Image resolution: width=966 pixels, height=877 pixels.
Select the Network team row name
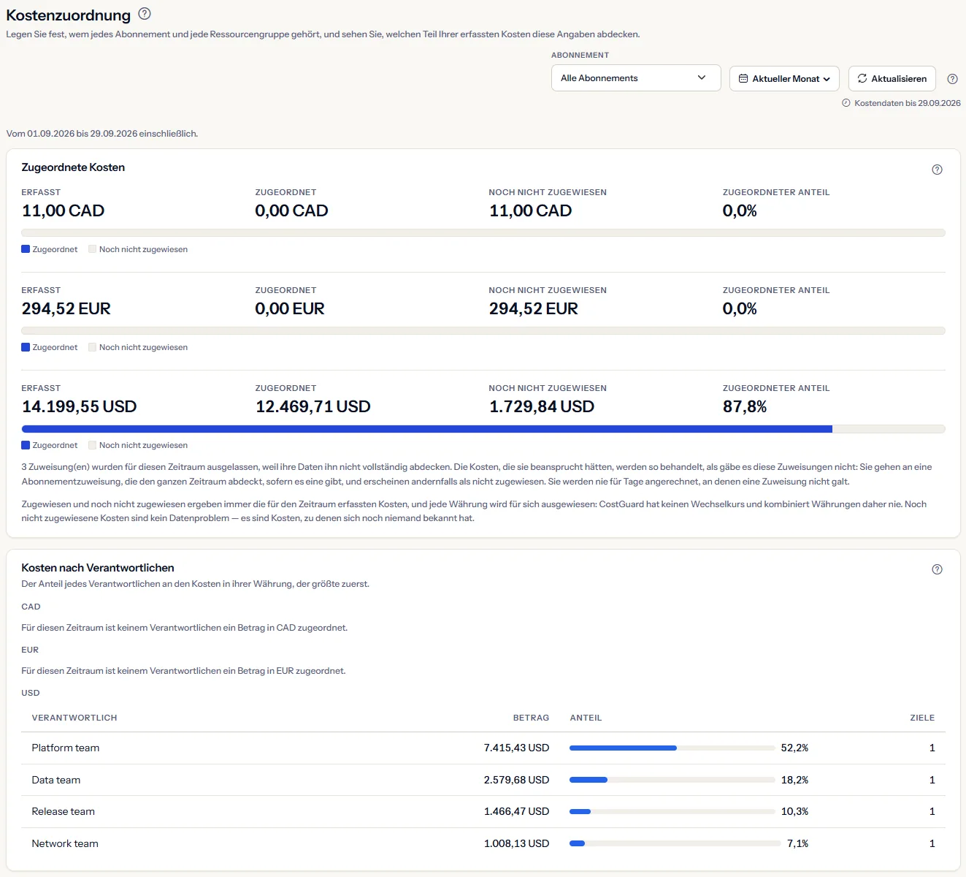pyautogui.click(x=65, y=843)
